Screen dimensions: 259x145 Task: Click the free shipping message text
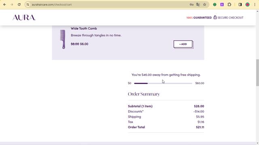point(166,75)
